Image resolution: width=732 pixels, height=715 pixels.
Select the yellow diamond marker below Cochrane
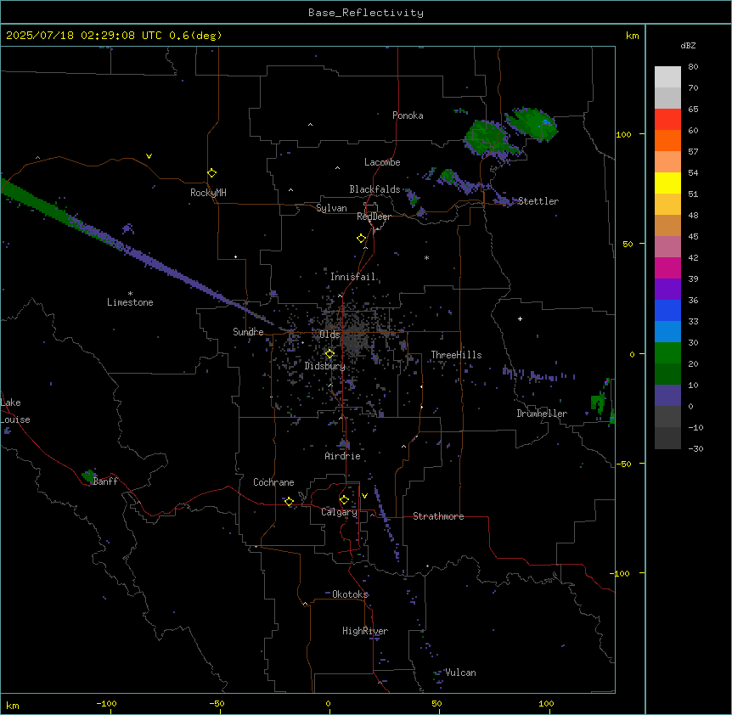[289, 501]
